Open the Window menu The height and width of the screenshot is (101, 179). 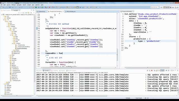pyautogui.click(x=37, y=5)
